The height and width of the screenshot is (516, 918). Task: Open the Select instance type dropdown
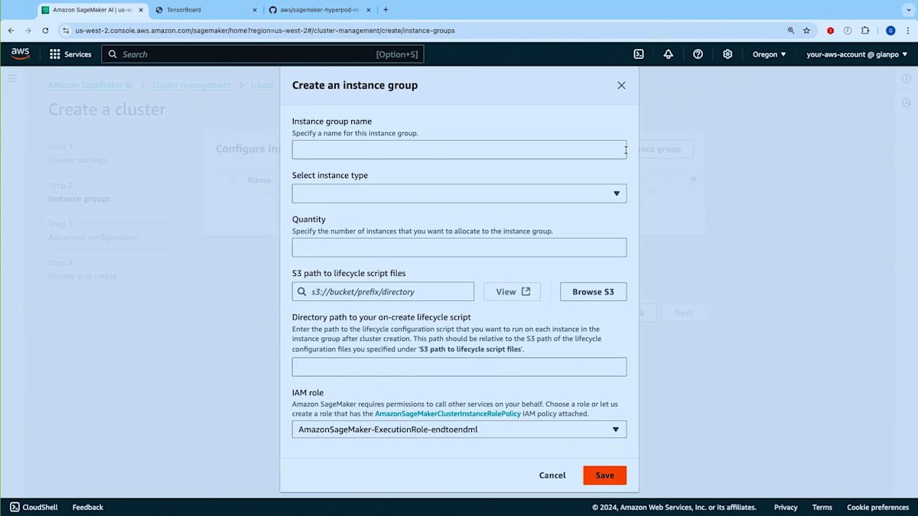(459, 193)
